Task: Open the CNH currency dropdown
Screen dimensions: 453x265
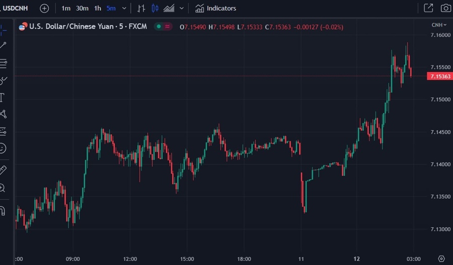Action: point(439,25)
